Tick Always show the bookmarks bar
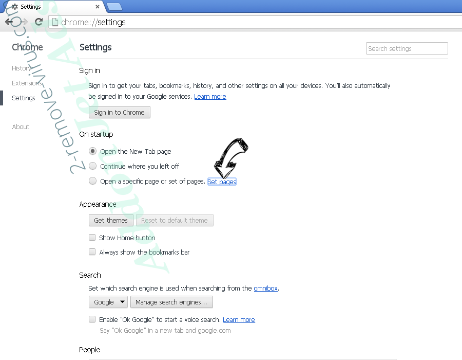 [x=92, y=252]
